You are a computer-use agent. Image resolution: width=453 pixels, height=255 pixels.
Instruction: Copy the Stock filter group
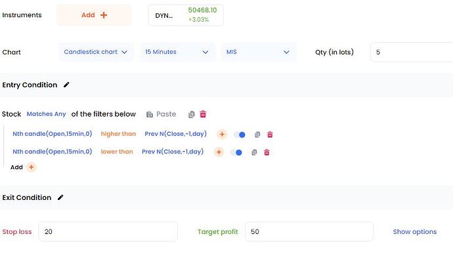pyautogui.click(x=191, y=115)
